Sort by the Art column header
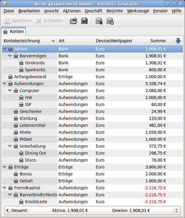 75,41
